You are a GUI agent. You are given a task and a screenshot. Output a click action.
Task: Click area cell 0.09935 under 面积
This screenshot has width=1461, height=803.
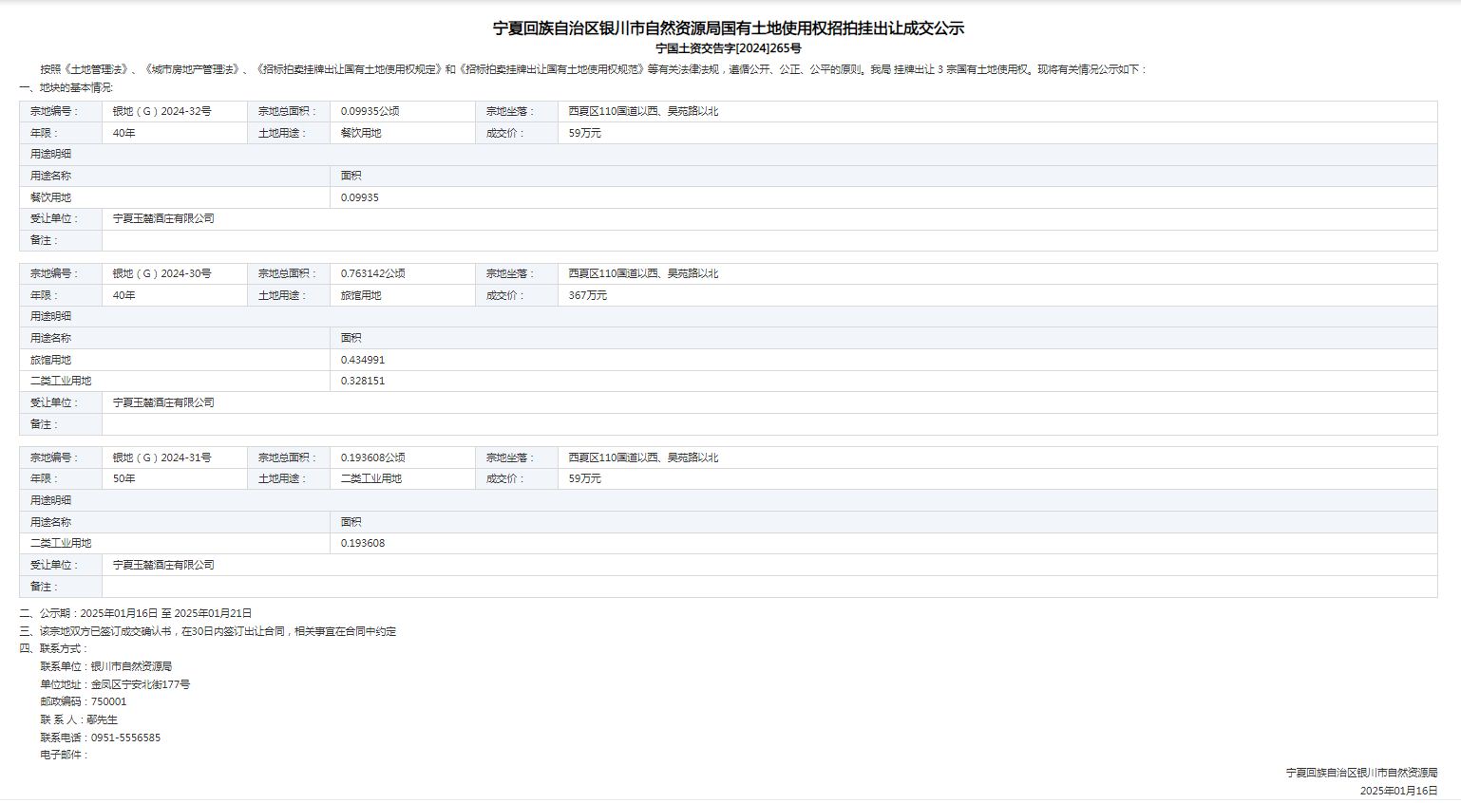point(360,197)
